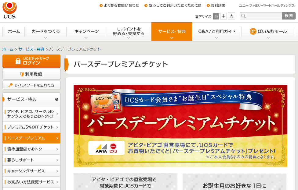Click arrow on プレミアム5%OFFチケット row
This screenshot has width=298, height=190.
(x=57, y=127)
